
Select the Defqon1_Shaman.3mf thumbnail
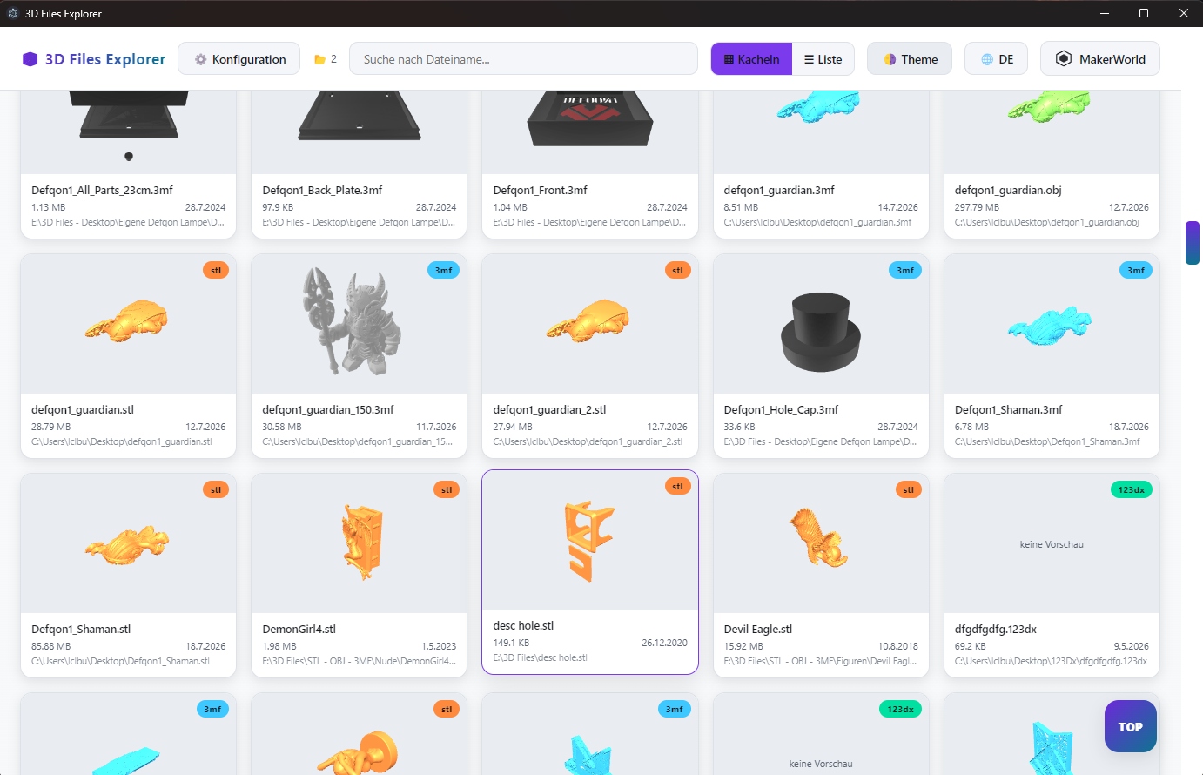1052,323
